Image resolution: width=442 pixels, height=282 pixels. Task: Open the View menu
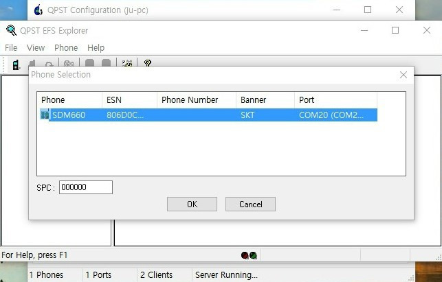[36, 48]
